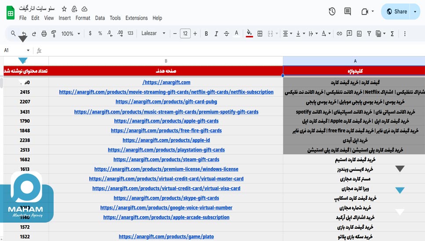This screenshot has width=425, height=241.
Task: Print the spreadsheet
Action: coord(44,33)
